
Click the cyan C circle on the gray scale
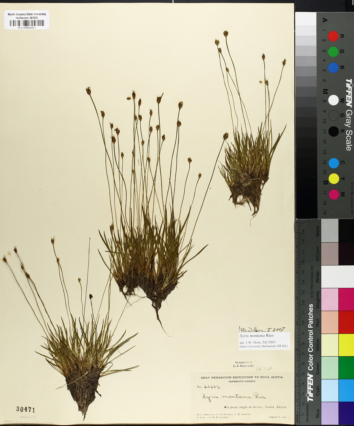334,163
